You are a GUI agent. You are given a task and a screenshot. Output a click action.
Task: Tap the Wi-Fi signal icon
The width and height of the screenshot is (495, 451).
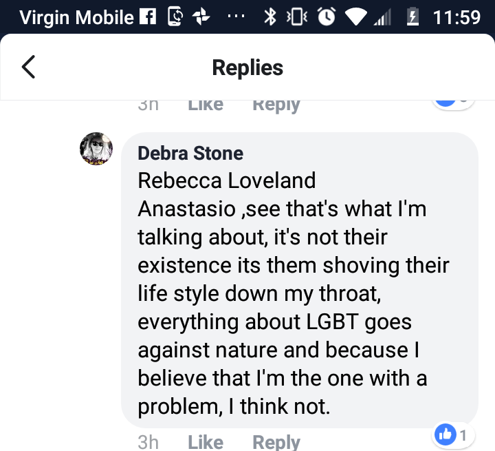[356, 17]
